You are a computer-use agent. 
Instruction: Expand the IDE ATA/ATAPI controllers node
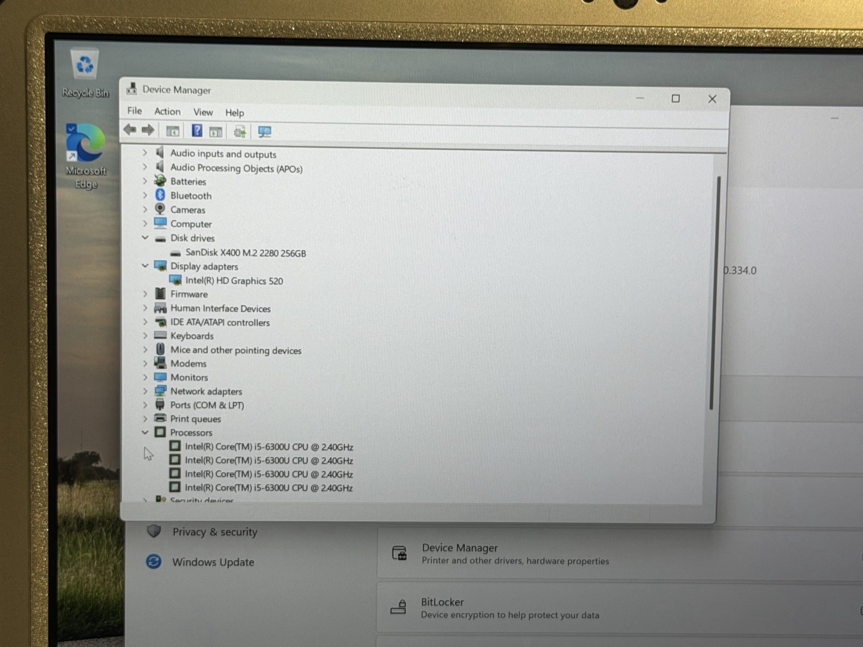[145, 321]
